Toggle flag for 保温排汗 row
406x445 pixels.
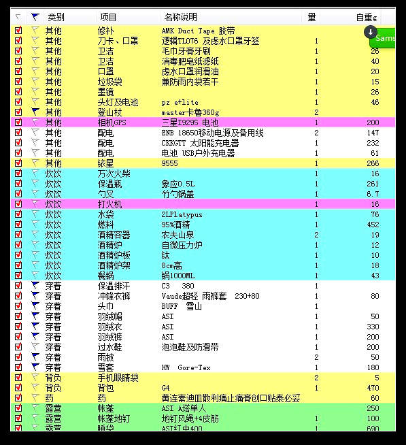[x=35, y=286]
